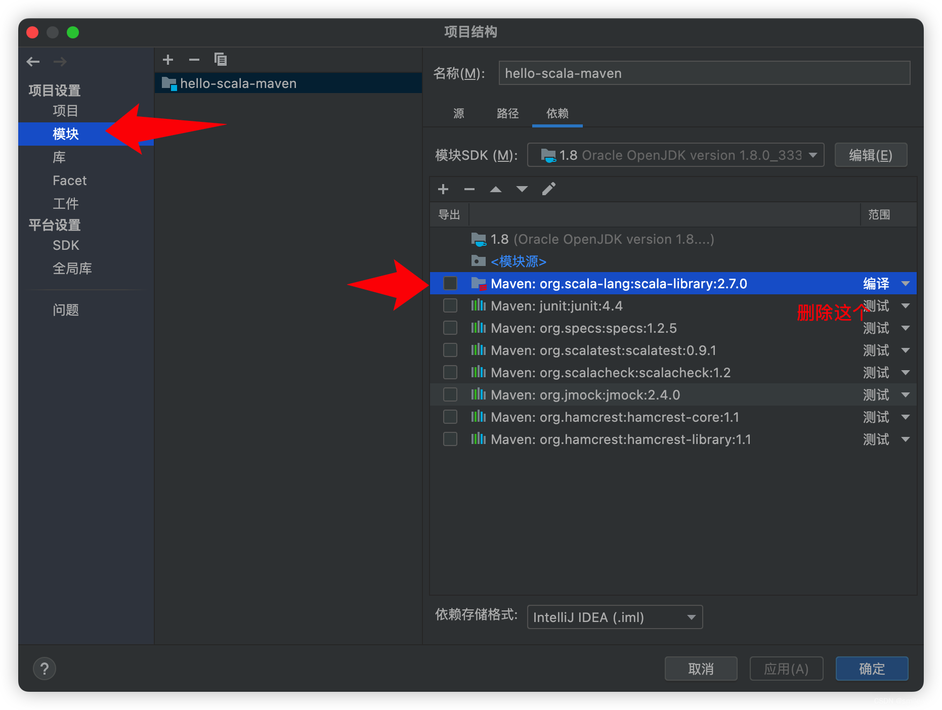
Task: Move the selected dependency down with the arrow icon
Action: point(522,189)
